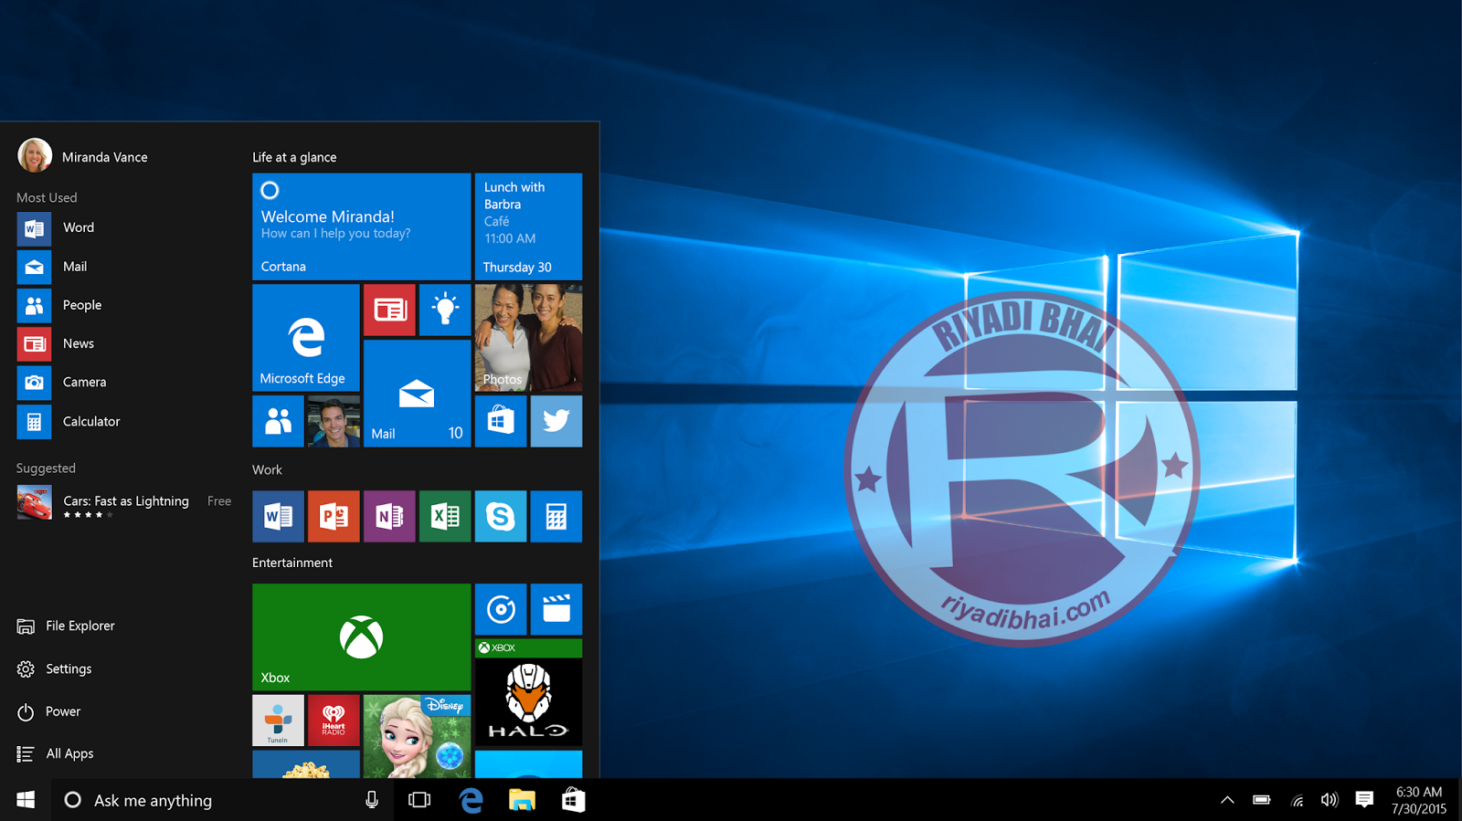Open the Lunch with Barbra calendar tile
The width and height of the screenshot is (1462, 821).
point(528,226)
